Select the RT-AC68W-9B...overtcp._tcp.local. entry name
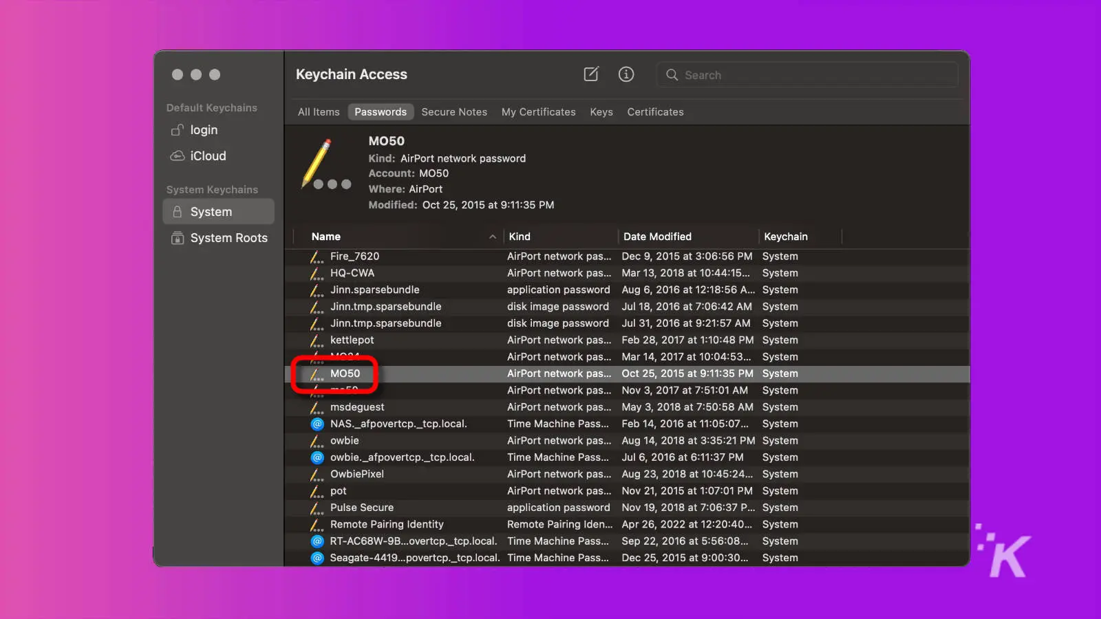The image size is (1101, 619). (413, 541)
